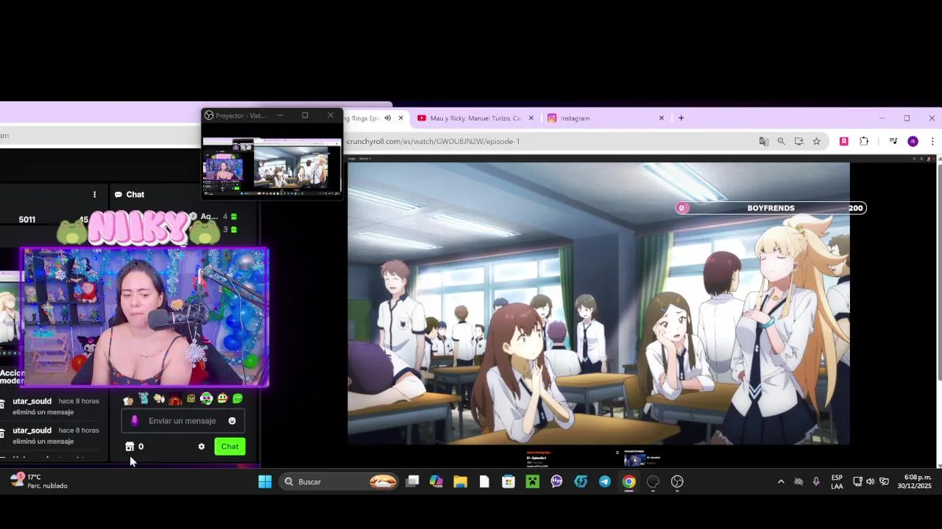
Task: Click the second utar_sould username
Action: tap(32, 431)
